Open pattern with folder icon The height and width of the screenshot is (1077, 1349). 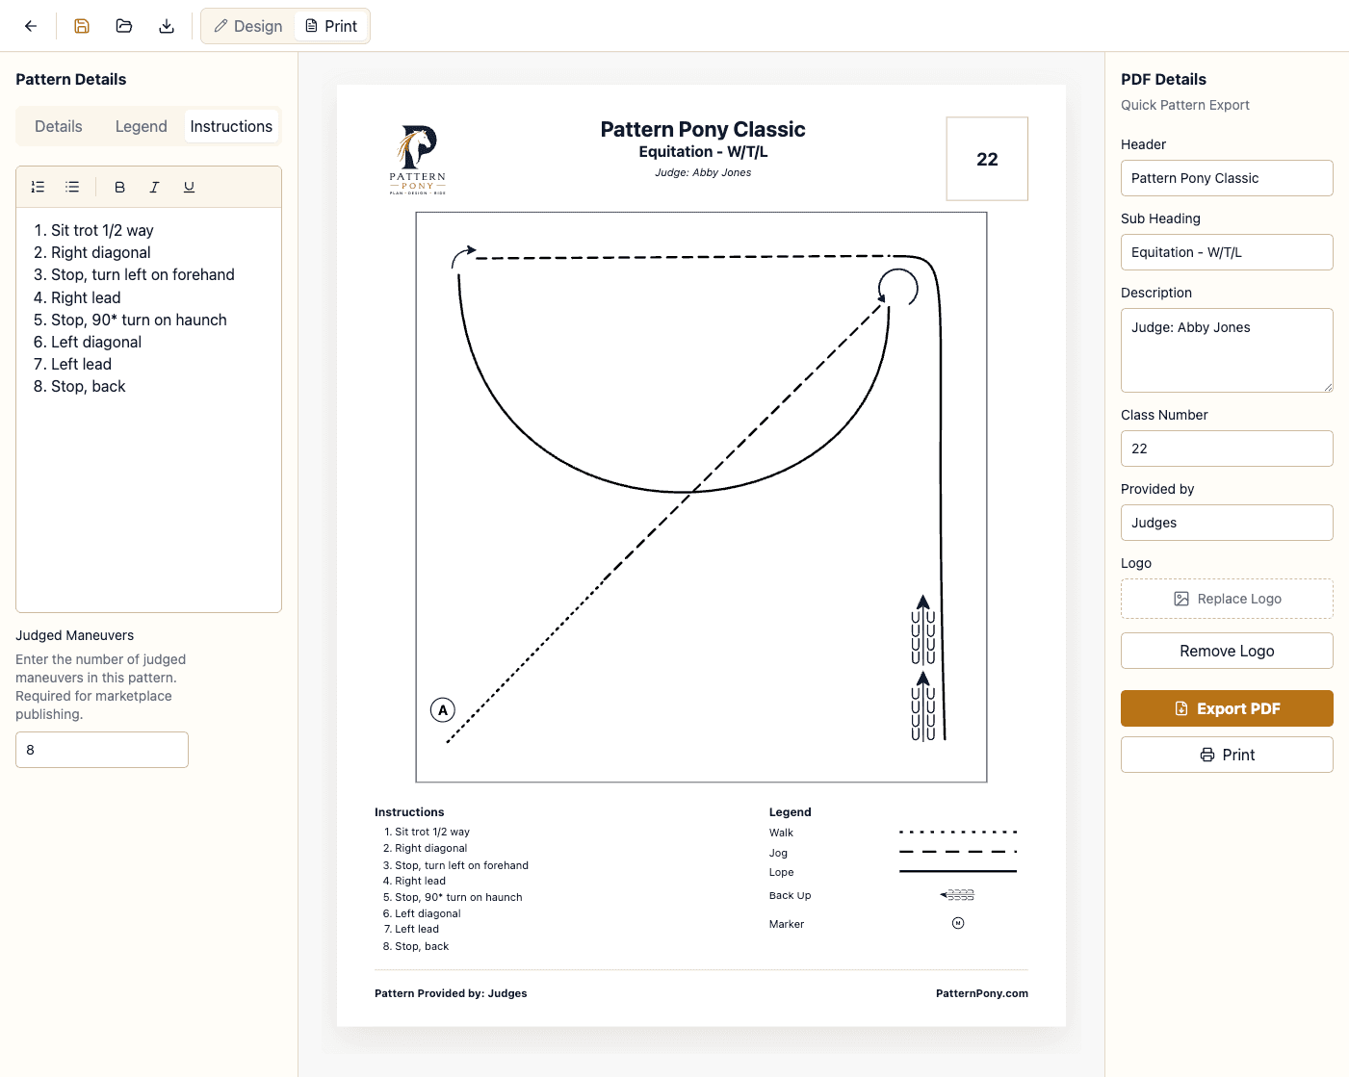124,26
